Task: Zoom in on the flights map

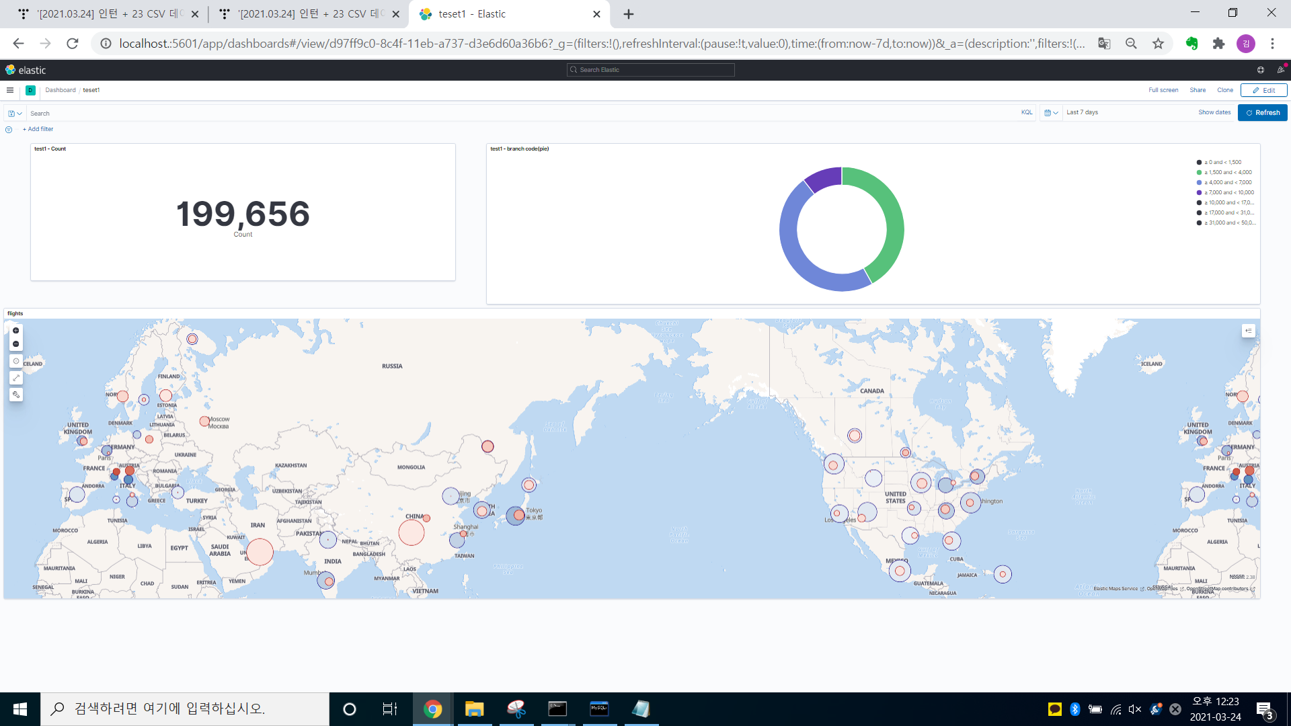Action: coord(16,331)
